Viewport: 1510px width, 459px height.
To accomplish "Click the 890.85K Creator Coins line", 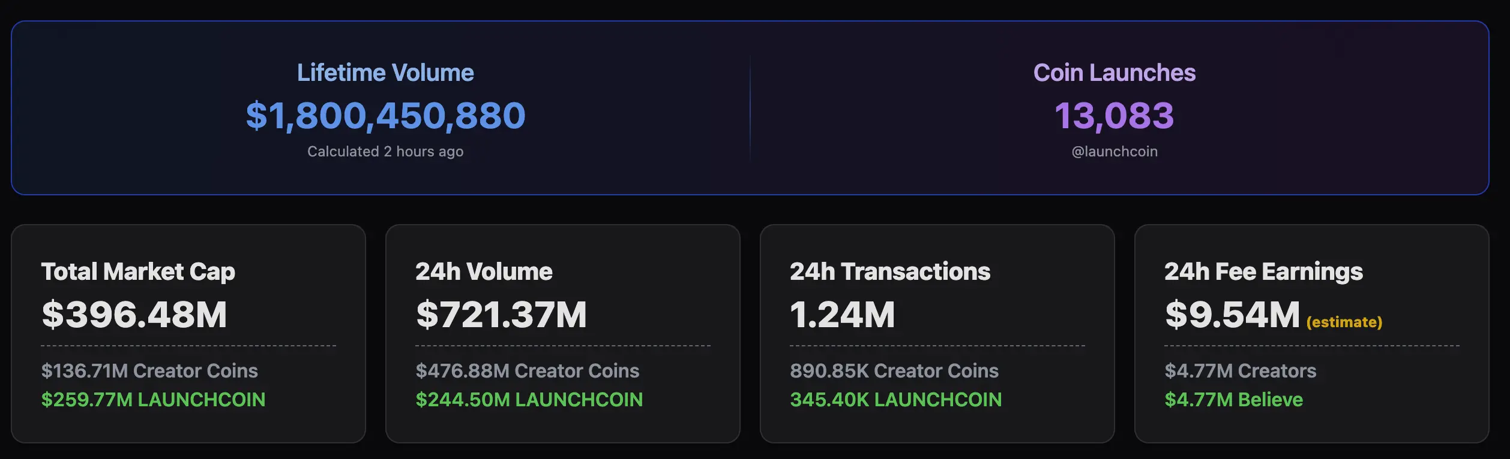I will [894, 371].
